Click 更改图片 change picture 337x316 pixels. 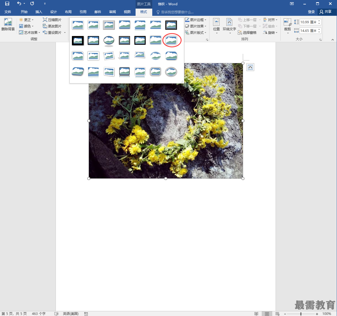click(52, 26)
